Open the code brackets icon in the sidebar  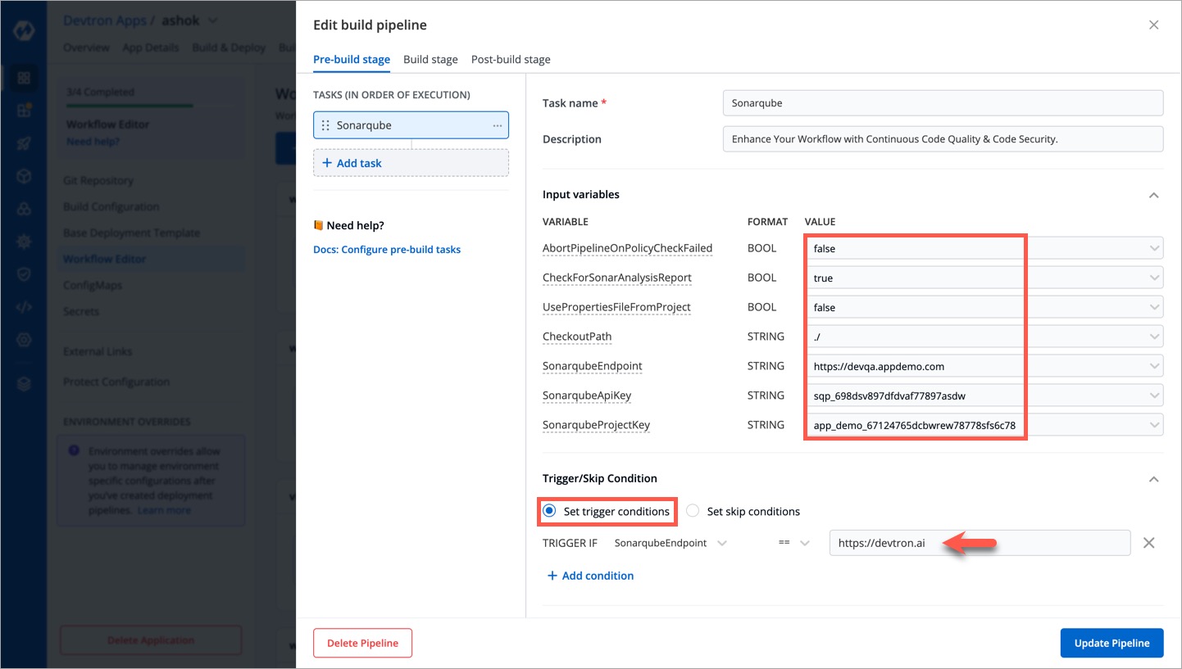pyautogui.click(x=24, y=308)
